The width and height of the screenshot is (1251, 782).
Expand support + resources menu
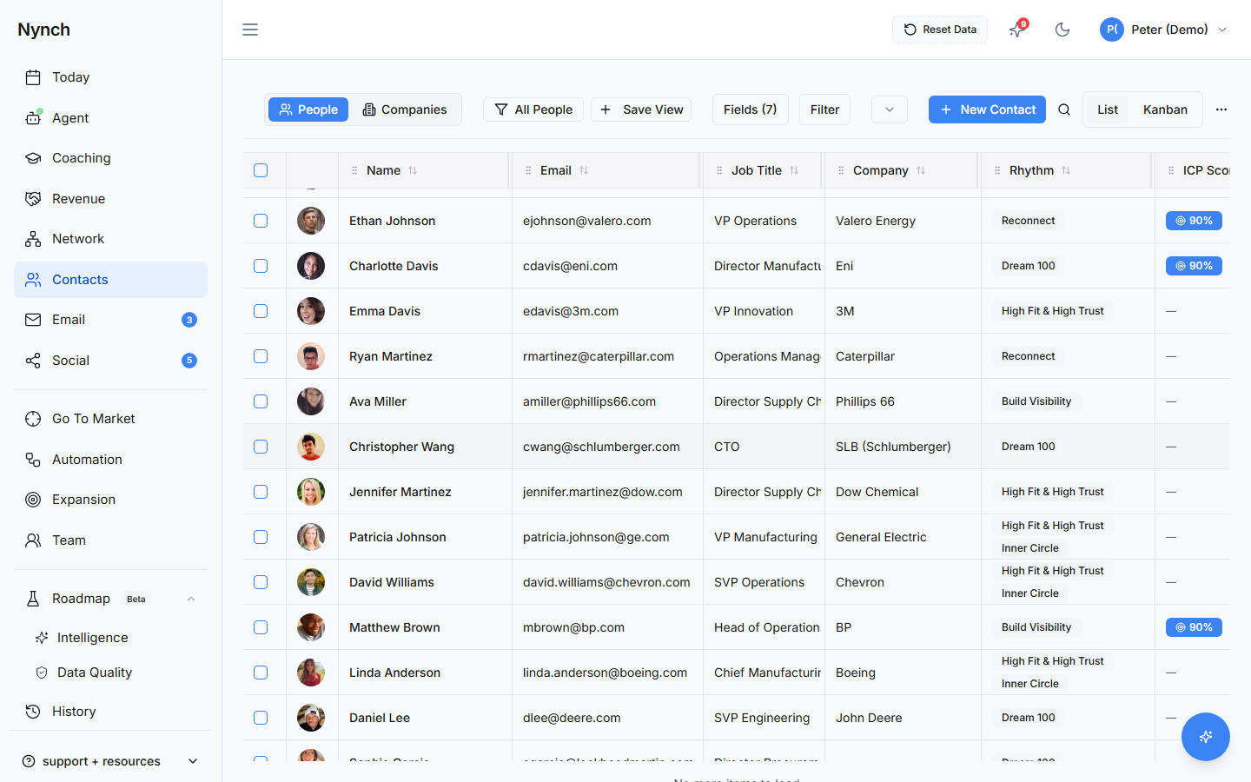click(110, 761)
